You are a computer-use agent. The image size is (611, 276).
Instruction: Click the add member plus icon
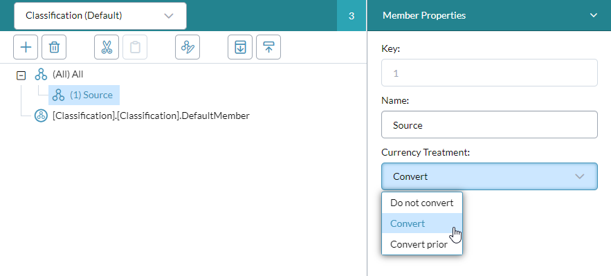[x=26, y=47]
